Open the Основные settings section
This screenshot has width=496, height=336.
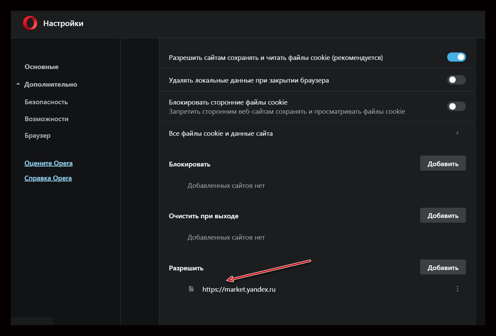coord(41,67)
